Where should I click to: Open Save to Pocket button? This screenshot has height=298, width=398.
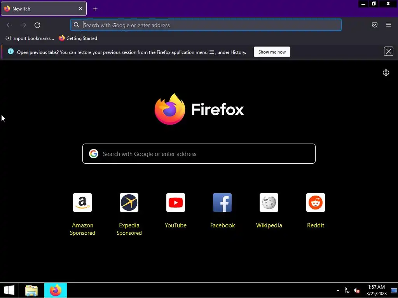click(x=374, y=25)
